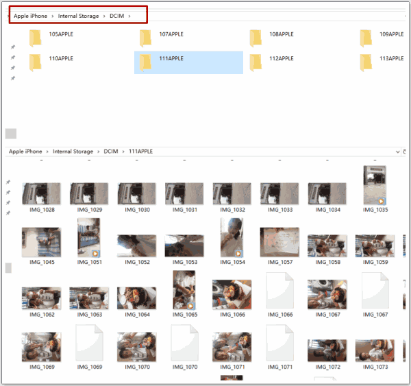Expand chevron after Apple iPhone in lower address bar
Image resolution: width=411 pixels, height=386 pixels.
[x=47, y=152]
